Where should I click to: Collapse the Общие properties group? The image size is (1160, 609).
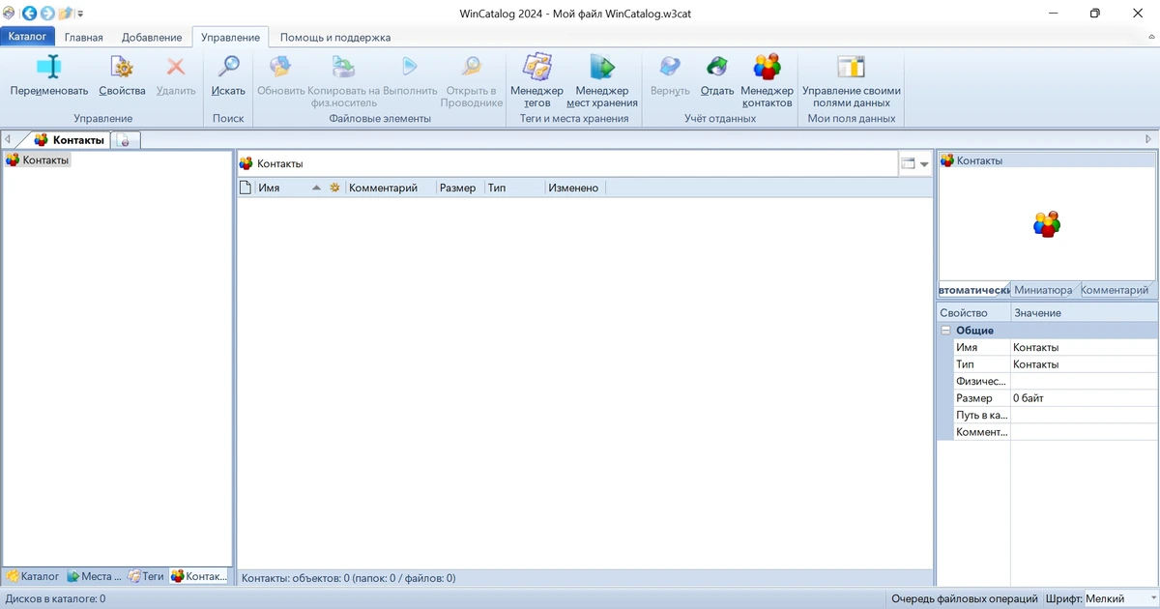click(x=945, y=331)
